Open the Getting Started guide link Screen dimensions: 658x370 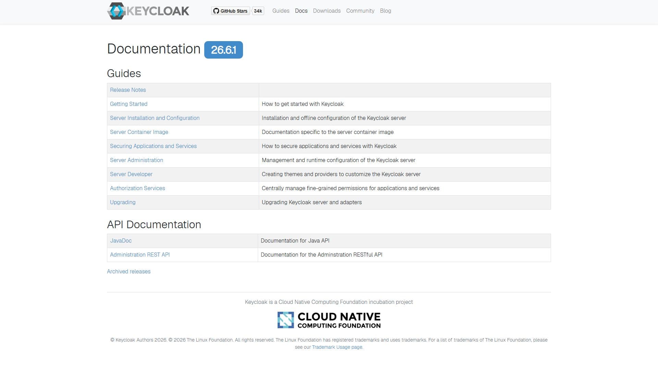pyautogui.click(x=129, y=104)
